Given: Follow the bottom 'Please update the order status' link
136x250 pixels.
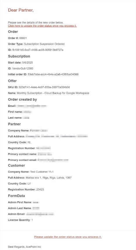Looking at the screenshot, I should 68,237.
